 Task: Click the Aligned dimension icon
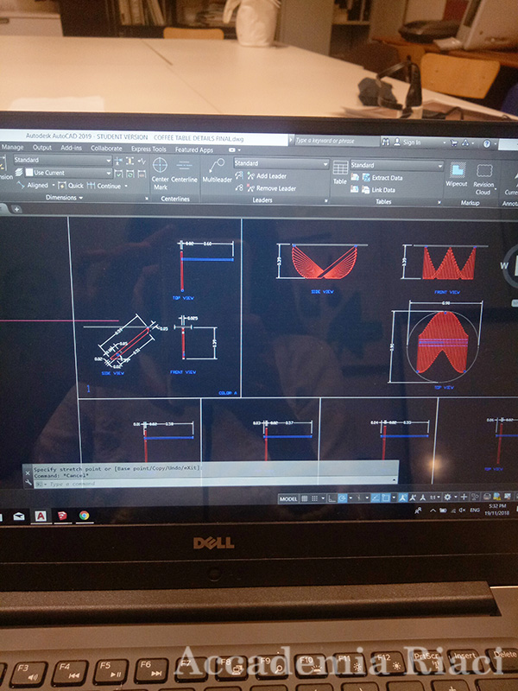21,185
